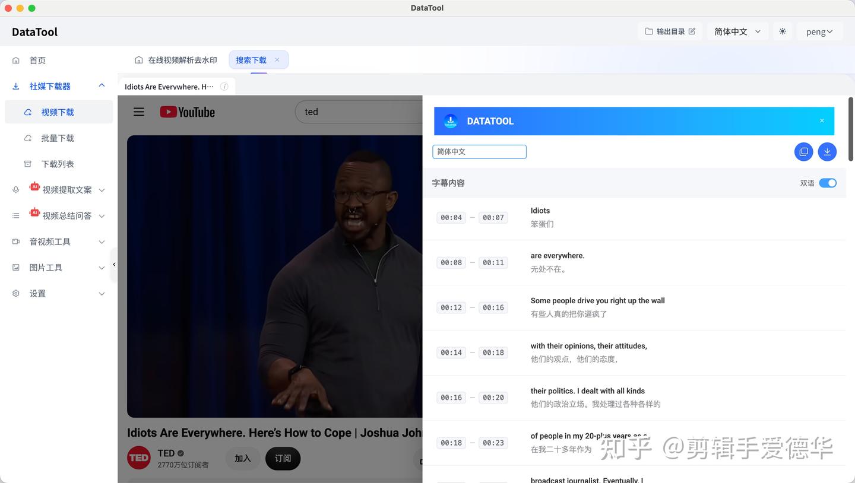Switch to the 在线视频解析去水印 tab
The height and width of the screenshot is (483, 855).
click(176, 60)
